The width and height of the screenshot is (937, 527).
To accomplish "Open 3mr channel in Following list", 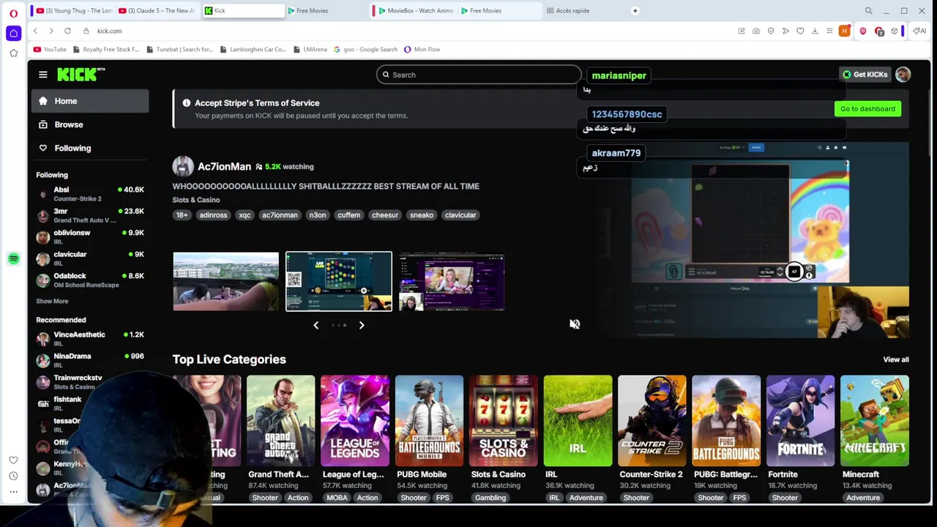I will (x=90, y=215).
